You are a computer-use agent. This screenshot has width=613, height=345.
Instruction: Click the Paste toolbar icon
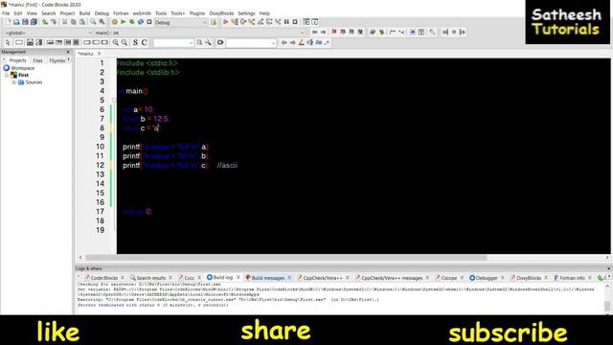tap(82, 22)
